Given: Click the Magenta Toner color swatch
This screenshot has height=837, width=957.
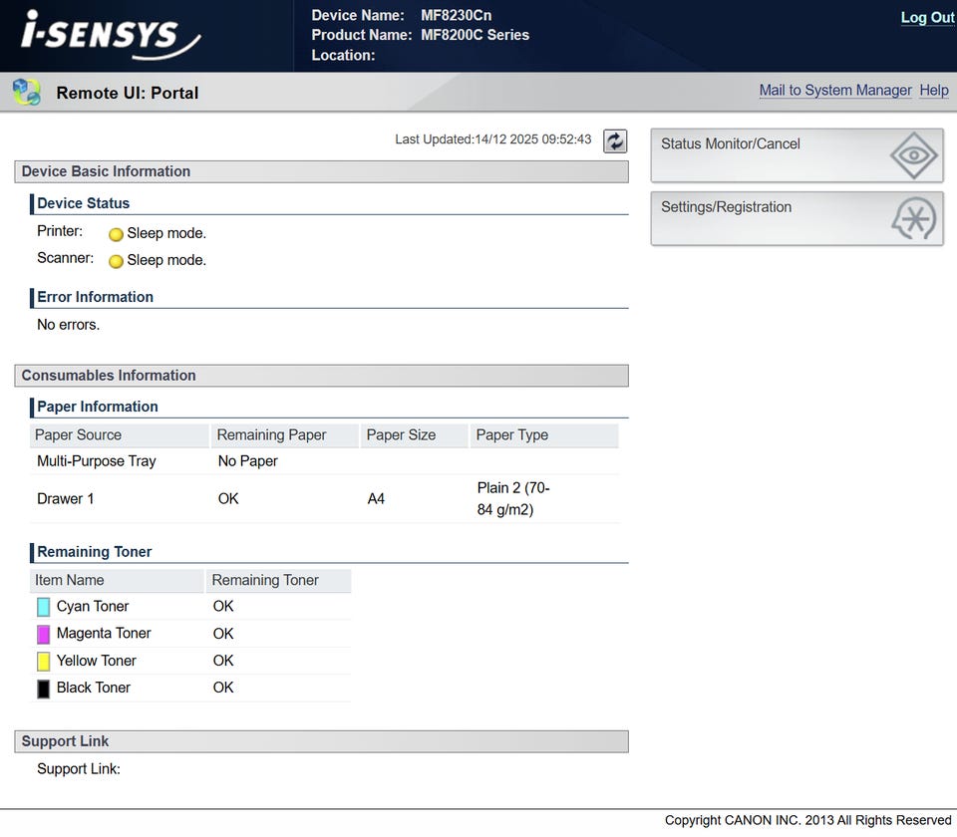Looking at the screenshot, I should [x=43, y=634].
